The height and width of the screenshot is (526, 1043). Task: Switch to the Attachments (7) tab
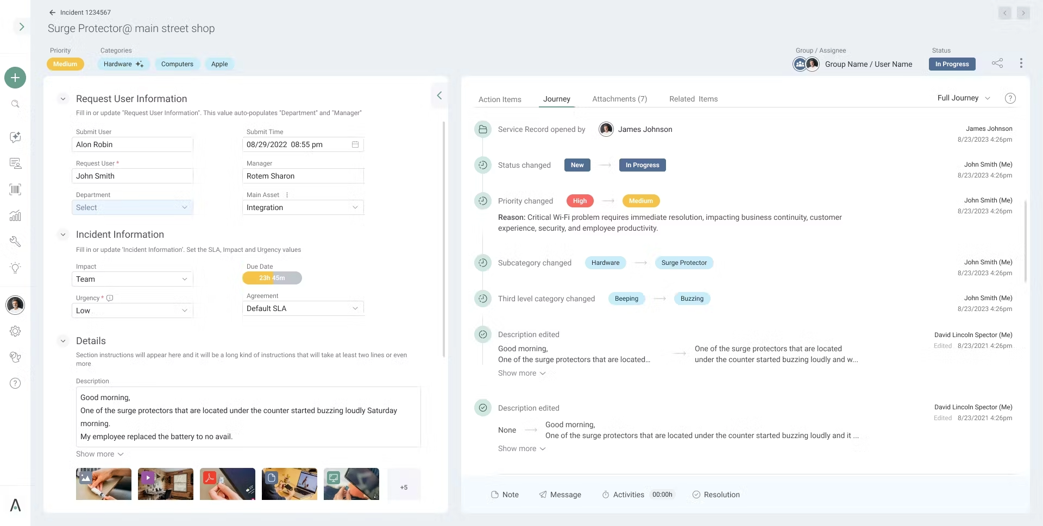(619, 99)
